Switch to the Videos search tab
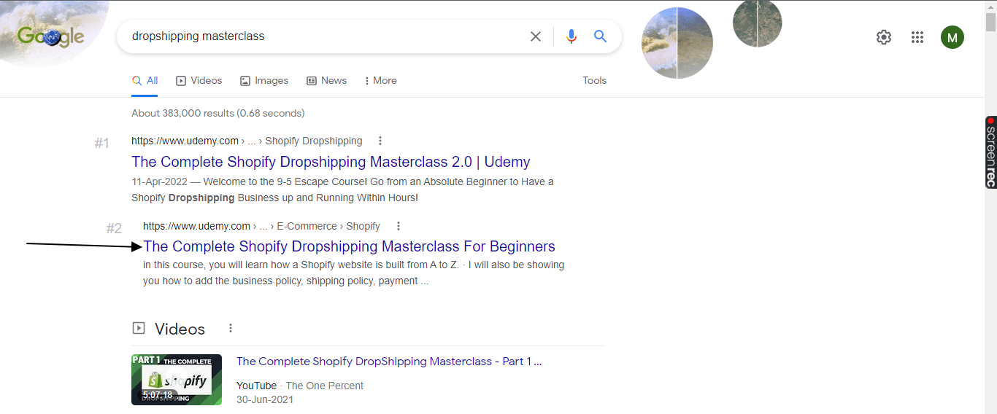Screen dimensions: 997x414 [x=199, y=81]
